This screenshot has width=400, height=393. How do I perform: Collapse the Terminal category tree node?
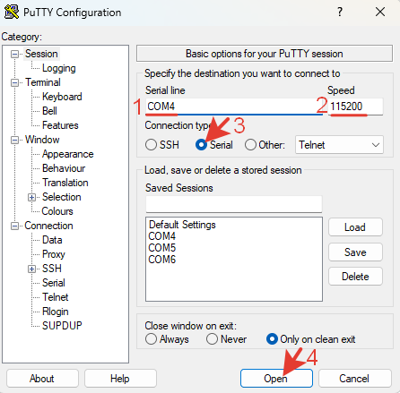14,82
